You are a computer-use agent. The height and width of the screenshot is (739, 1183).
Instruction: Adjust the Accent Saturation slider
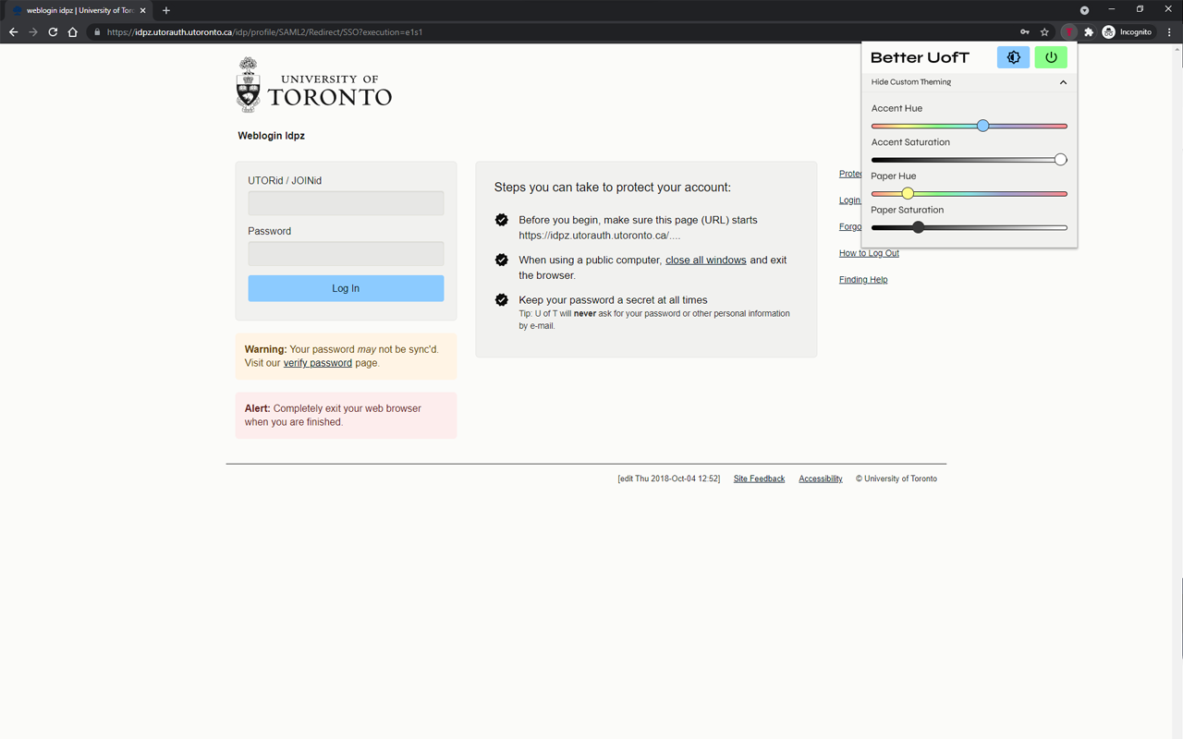click(x=969, y=160)
